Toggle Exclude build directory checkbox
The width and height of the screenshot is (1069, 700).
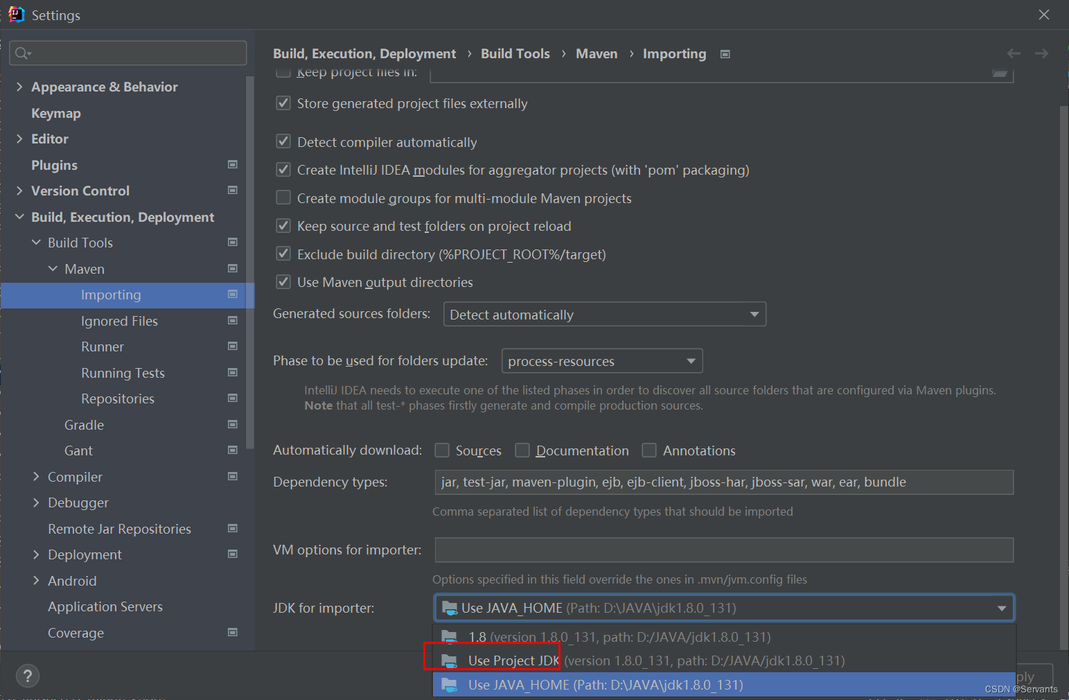click(283, 254)
